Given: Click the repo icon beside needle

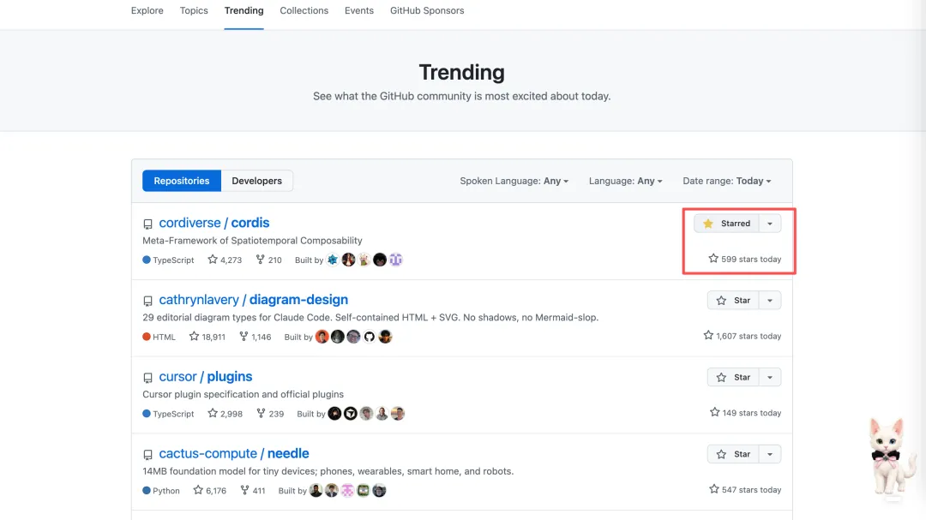Looking at the screenshot, I should pos(147,455).
